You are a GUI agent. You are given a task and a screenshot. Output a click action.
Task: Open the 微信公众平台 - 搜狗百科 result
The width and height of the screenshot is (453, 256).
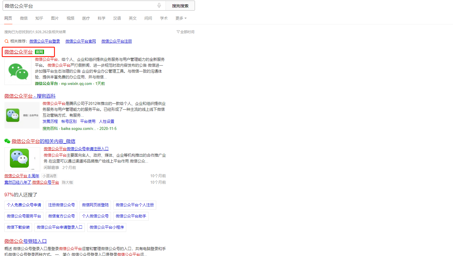(30, 96)
